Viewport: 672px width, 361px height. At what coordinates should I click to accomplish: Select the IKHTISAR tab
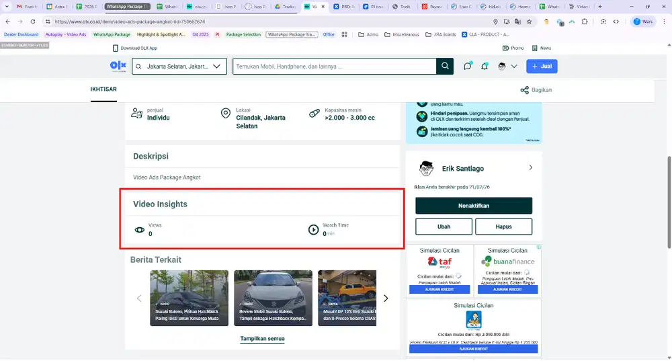pos(103,90)
